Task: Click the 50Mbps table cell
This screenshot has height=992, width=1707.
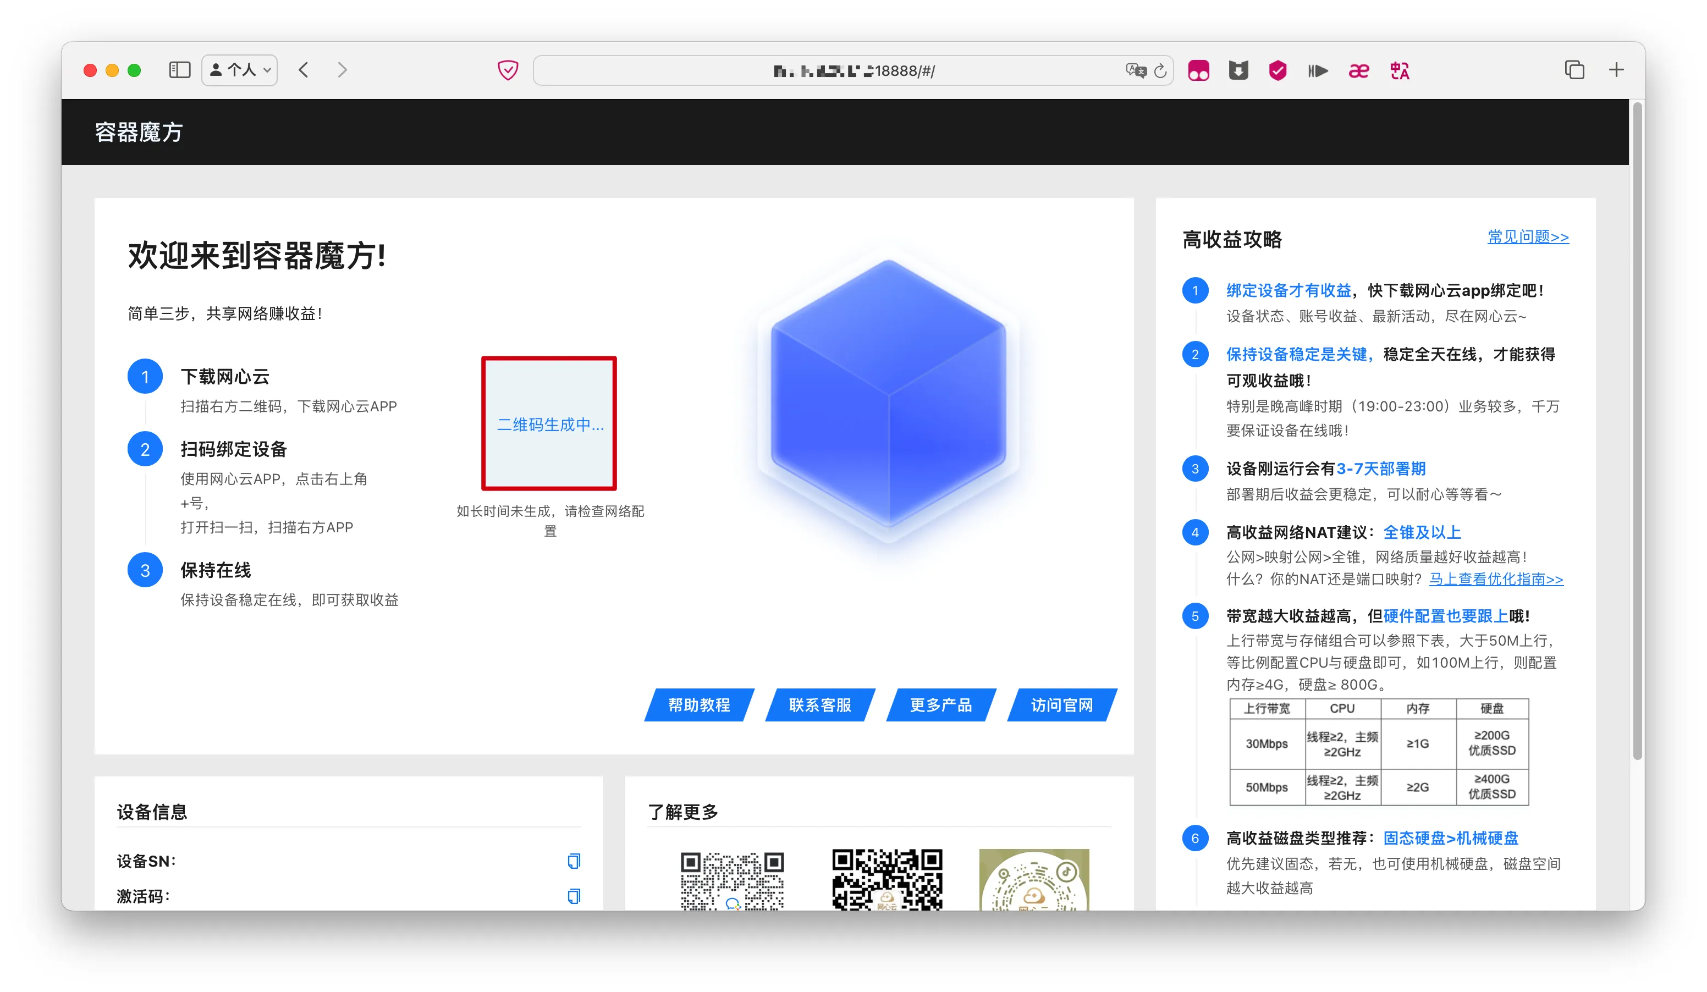Action: (1268, 787)
